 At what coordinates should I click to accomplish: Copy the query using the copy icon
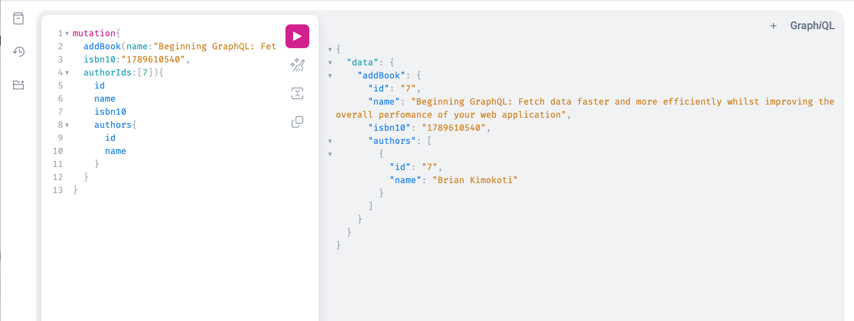(x=297, y=122)
